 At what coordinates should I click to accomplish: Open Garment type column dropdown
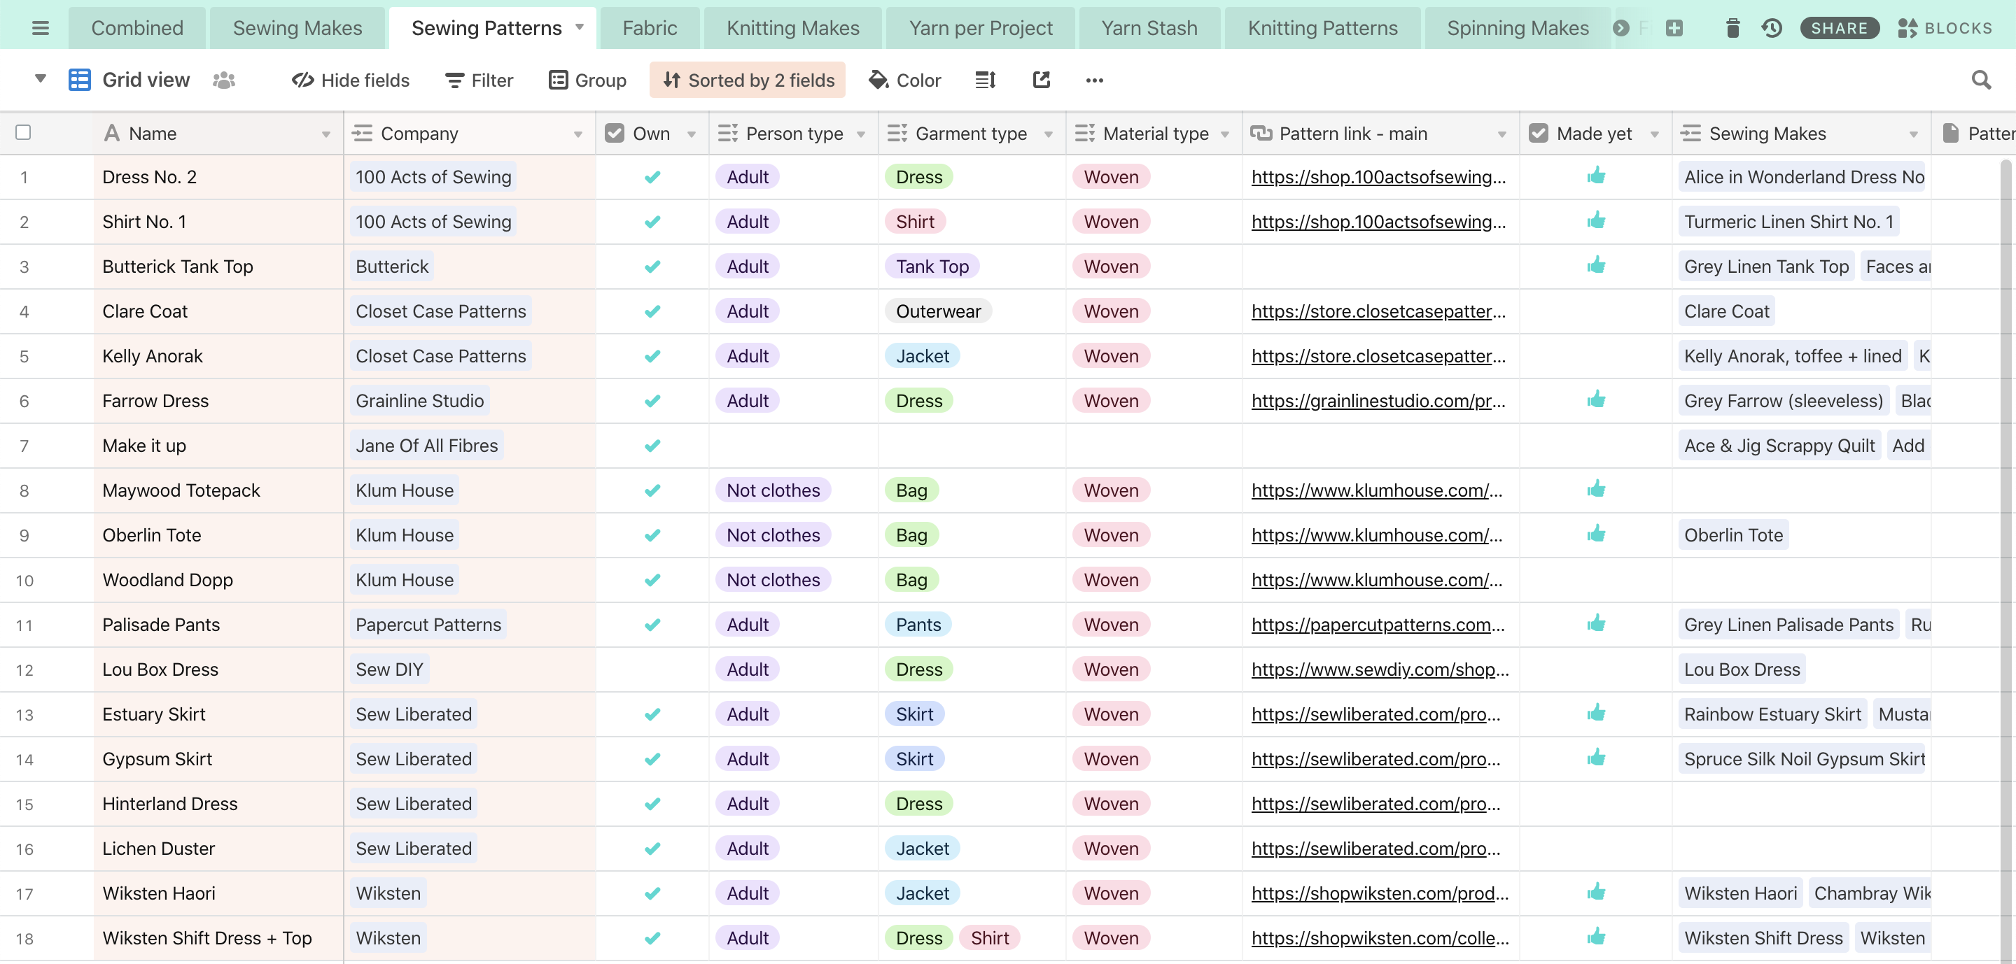(1048, 134)
